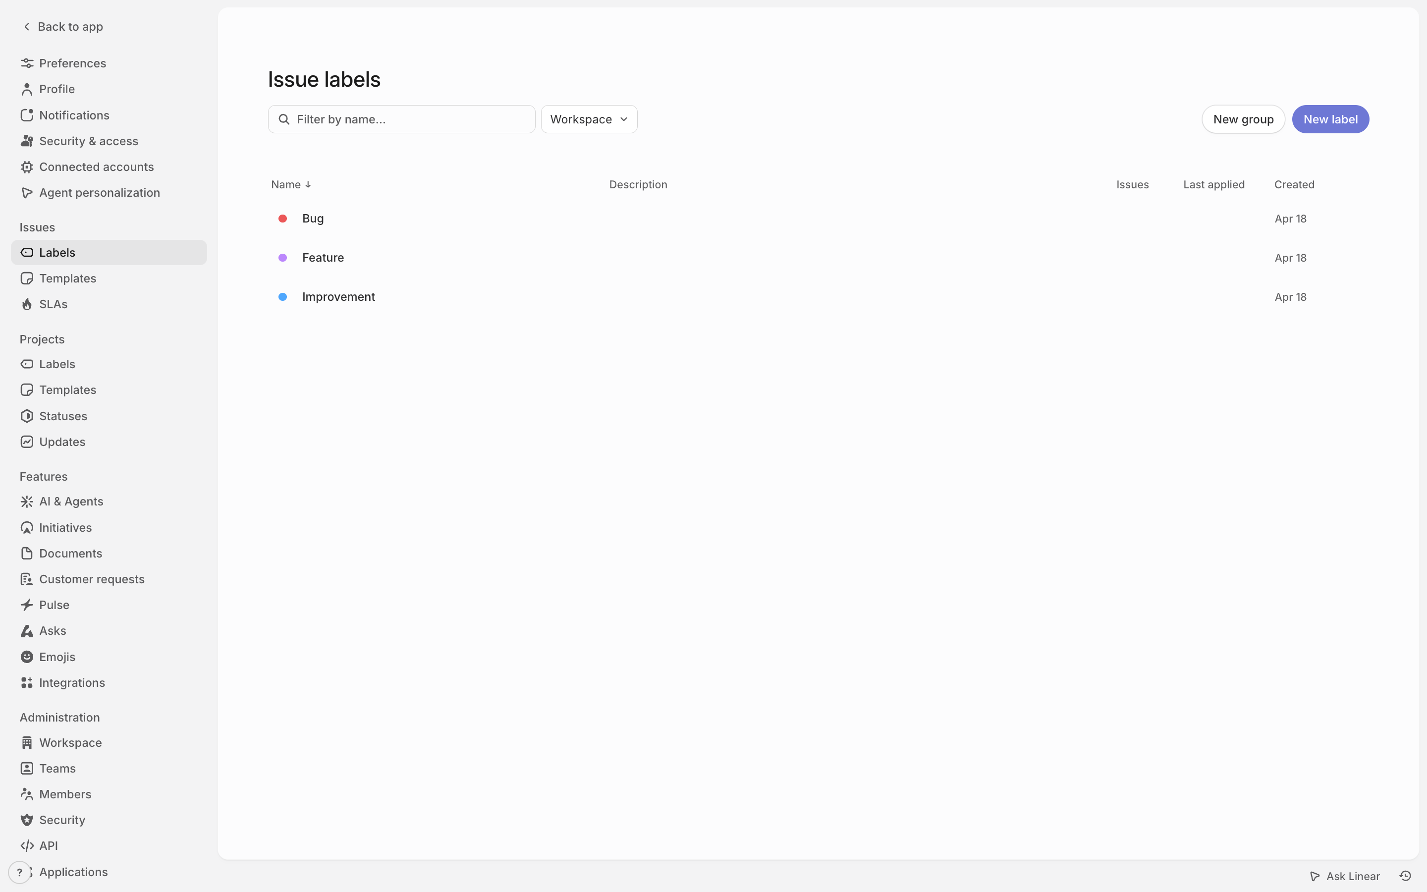Create a New label
1427x892 pixels.
point(1330,119)
